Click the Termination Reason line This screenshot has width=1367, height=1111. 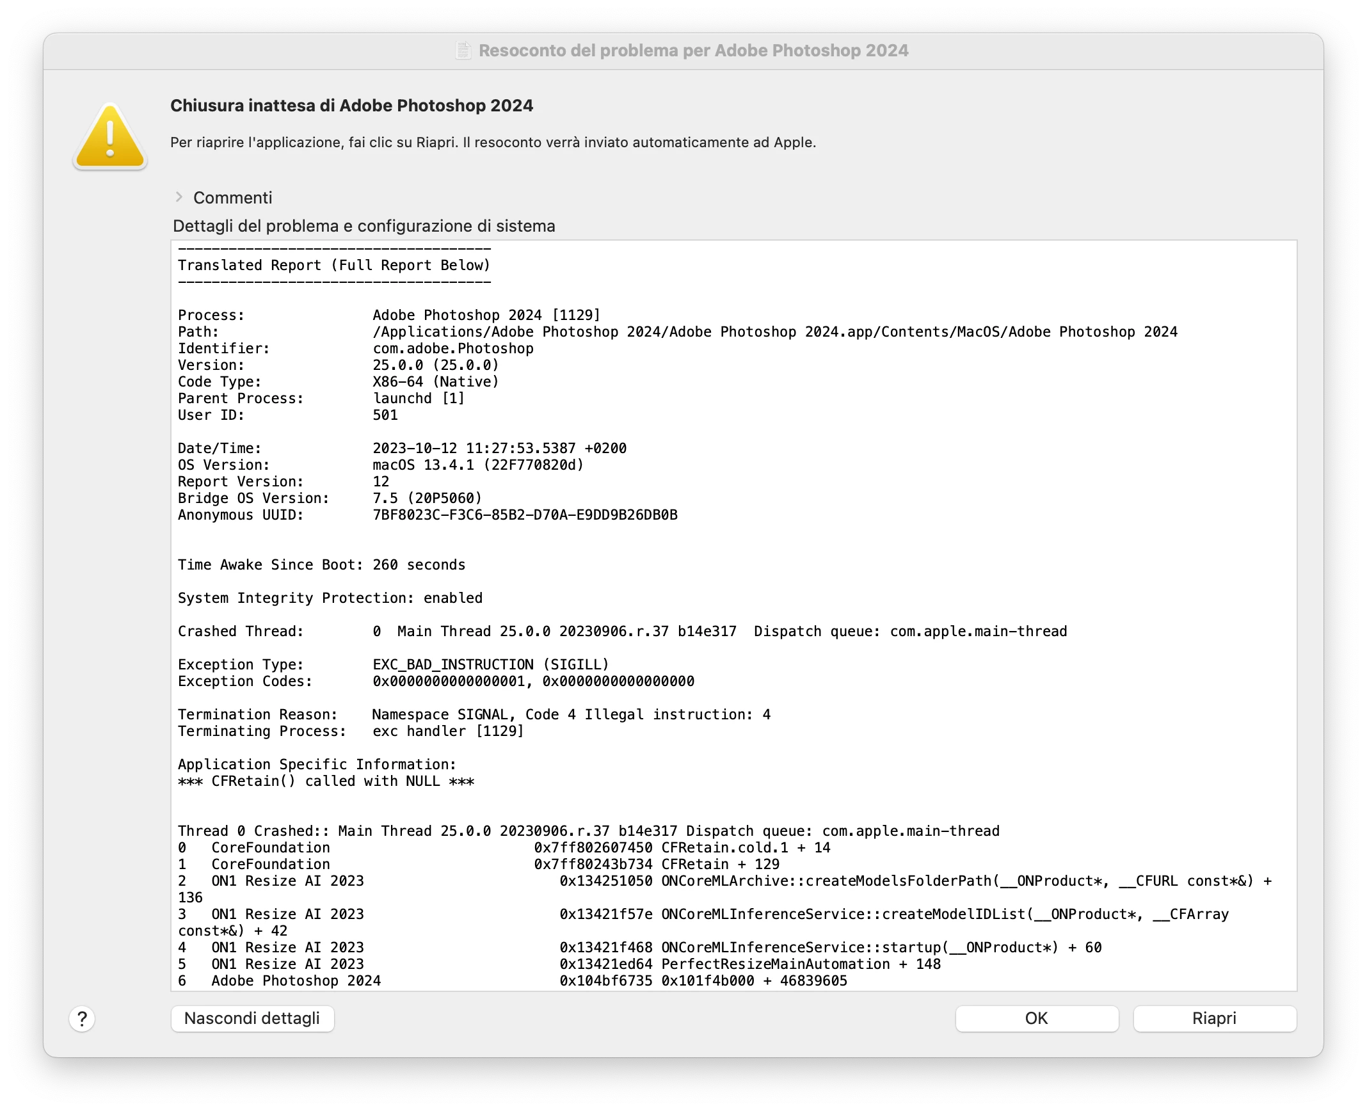[x=474, y=714]
